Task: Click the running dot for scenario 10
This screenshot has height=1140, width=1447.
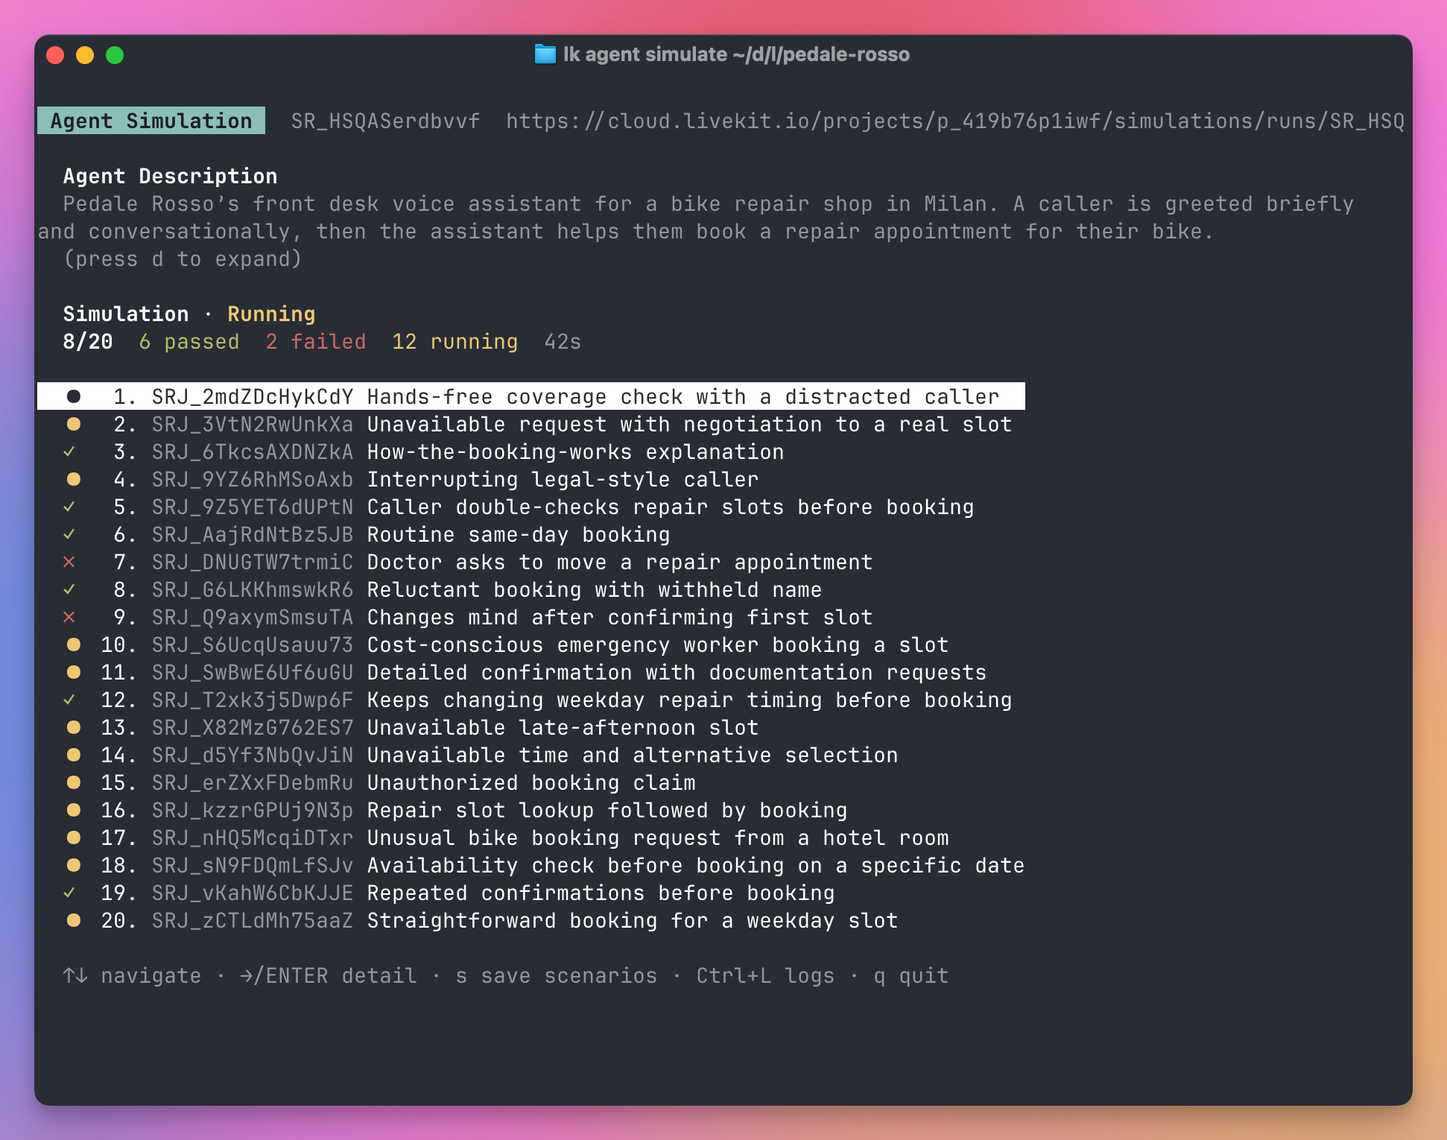Action: coord(73,645)
